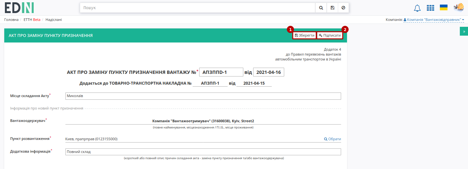Open Надіслані breadcrumb

pos(54,20)
